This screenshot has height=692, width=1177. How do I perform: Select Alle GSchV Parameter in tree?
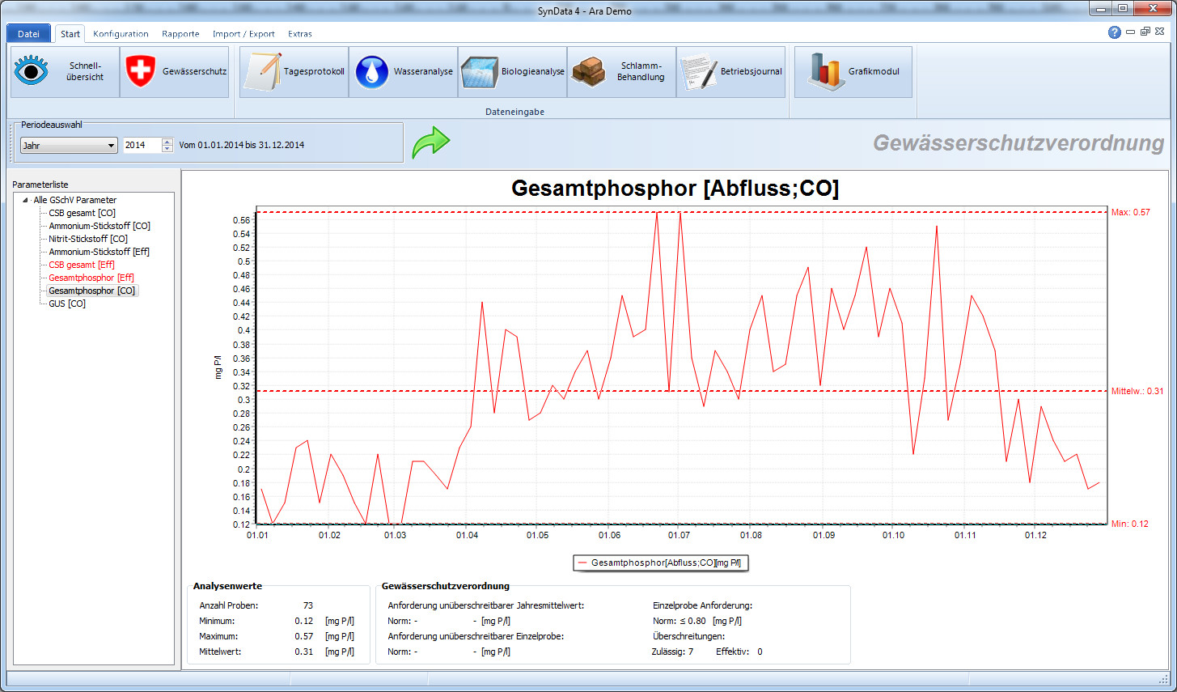point(74,200)
